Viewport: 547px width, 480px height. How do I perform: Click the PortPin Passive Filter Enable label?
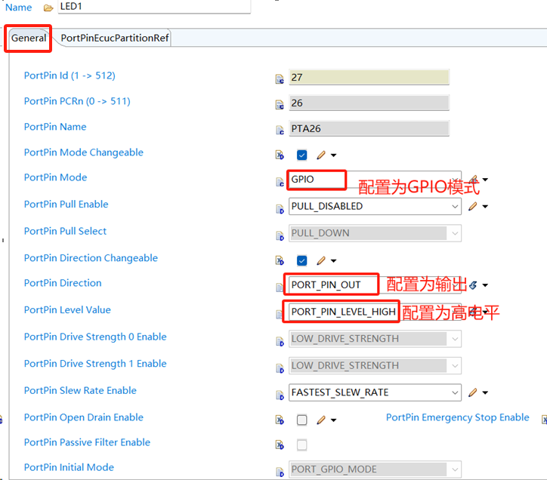[87, 442]
